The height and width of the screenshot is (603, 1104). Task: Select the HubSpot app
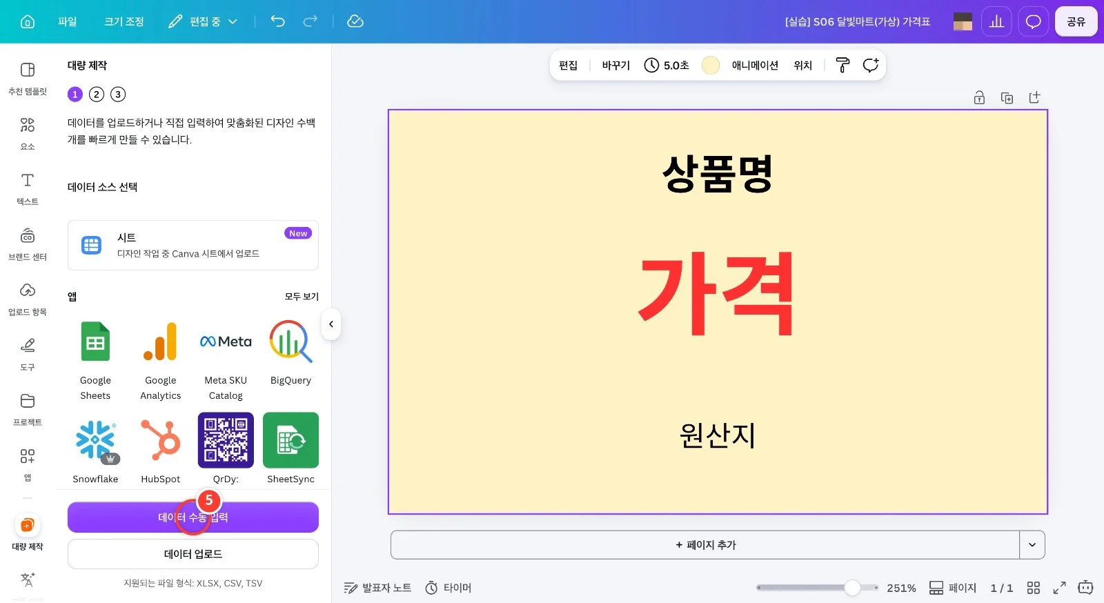pyautogui.click(x=161, y=448)
